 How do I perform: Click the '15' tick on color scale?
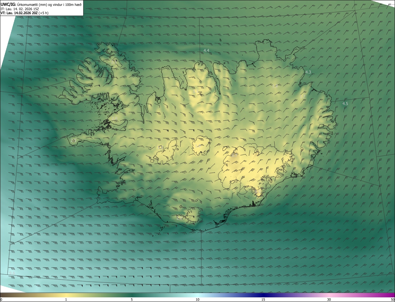(x=263, y=300)
